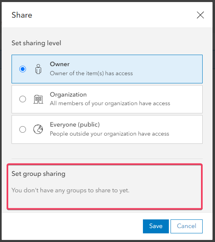Click the Set sharing level heading
The height and width of the screenshot is (242, 215).
[36, 43]
